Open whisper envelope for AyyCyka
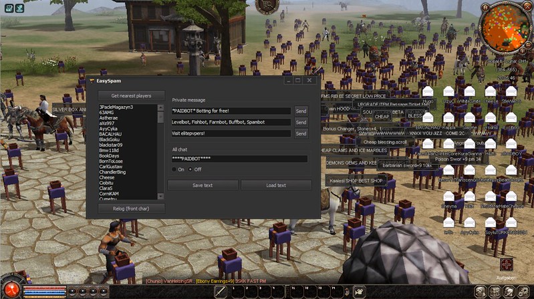This screenshot has height=299, width=534. pos(470,222)
